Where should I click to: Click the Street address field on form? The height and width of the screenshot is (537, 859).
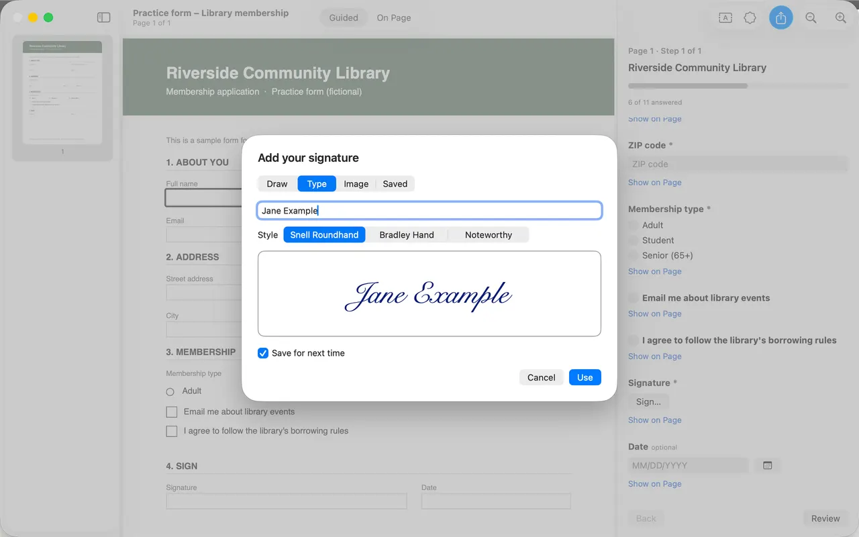click(204, 292)
